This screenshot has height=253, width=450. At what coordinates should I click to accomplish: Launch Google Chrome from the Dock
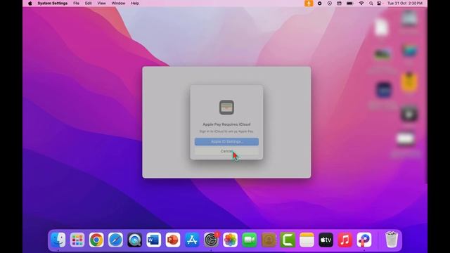coord(96,240)
